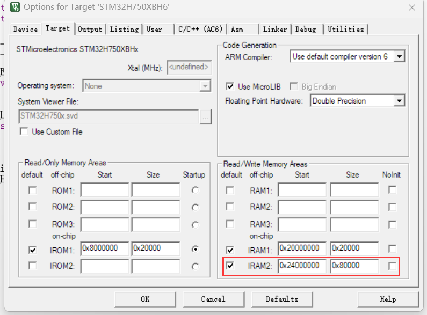Switch to the Listing tab
Image resolution: width=427 pixels, height=315 pixels.
click(124, 29)
